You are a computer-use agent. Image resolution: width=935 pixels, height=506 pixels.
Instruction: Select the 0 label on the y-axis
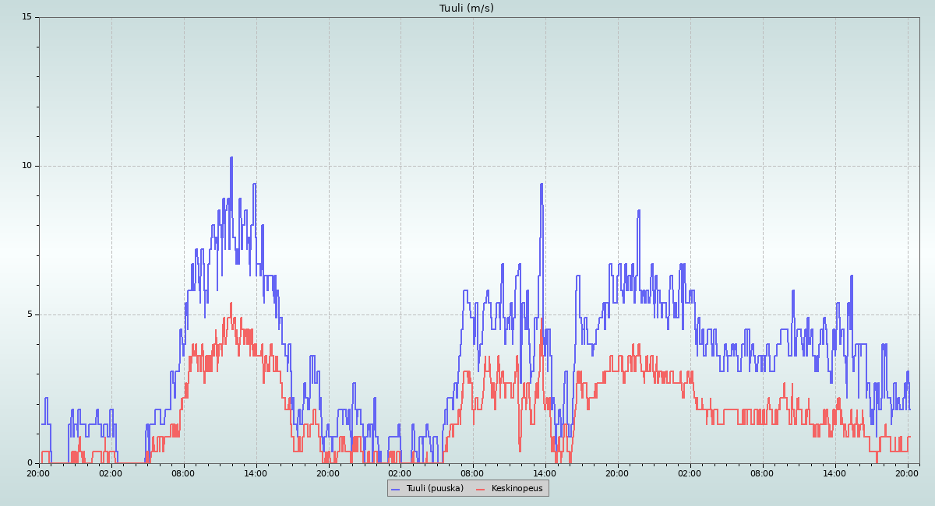coord(29,463)
